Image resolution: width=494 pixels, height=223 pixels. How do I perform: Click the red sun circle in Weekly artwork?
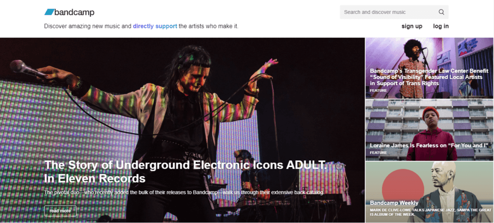point(401,187)
